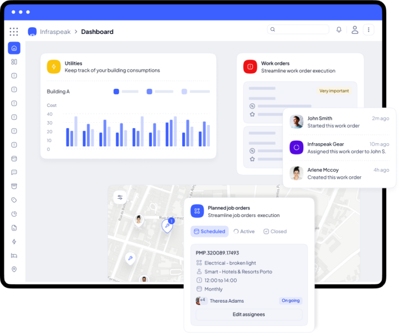Open the location pin sidebar icon
This screenshot has height=333, width=401.
coord(14,269)
